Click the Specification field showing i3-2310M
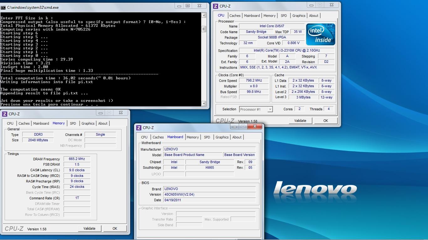Screen dimensions: 428x240 tap(287, 50)
